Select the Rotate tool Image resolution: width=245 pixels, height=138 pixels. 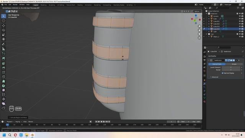click(x=3, y=30)
